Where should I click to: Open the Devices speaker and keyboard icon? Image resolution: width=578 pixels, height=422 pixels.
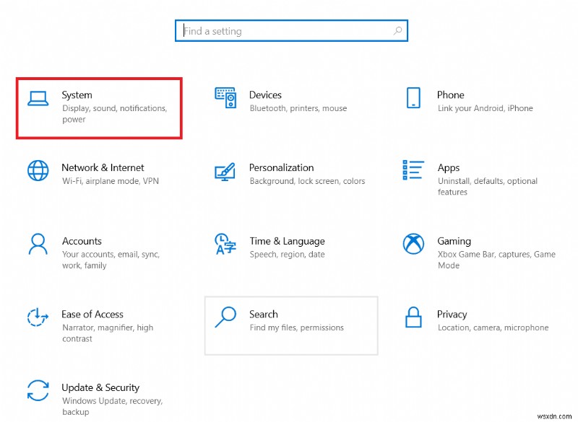225,98
